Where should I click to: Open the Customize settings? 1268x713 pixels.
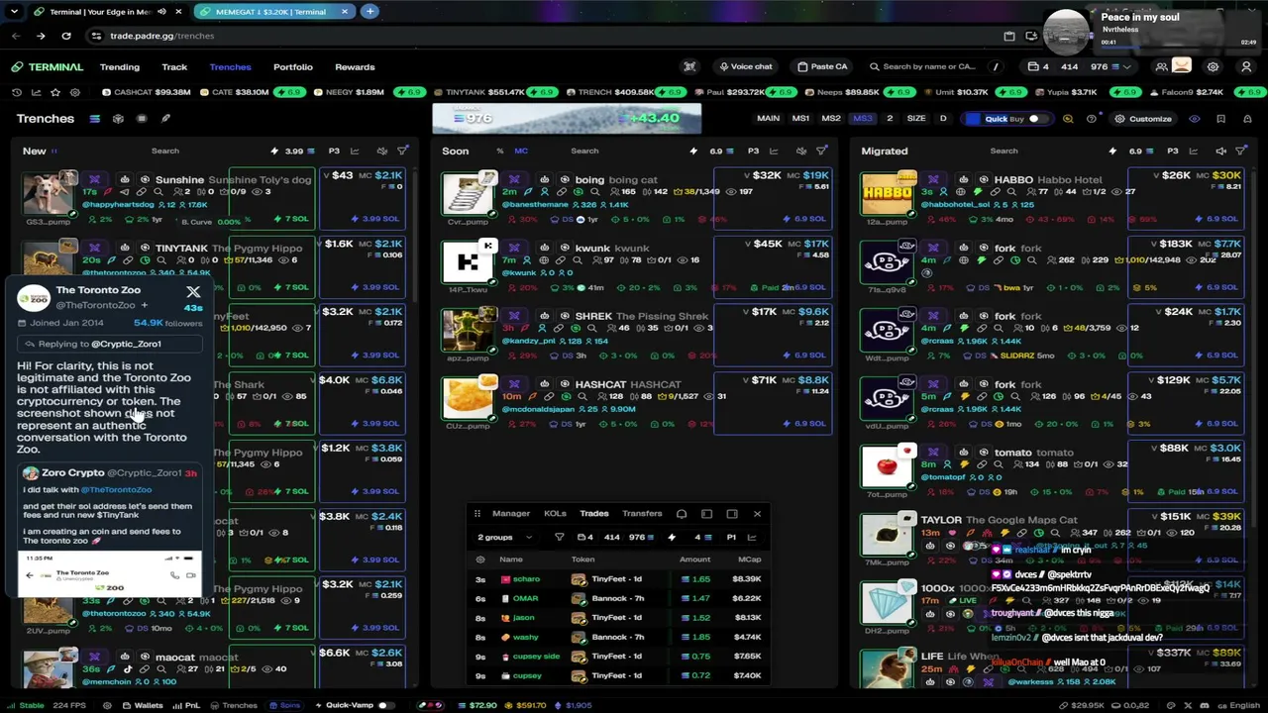[x=1143, y=119]
